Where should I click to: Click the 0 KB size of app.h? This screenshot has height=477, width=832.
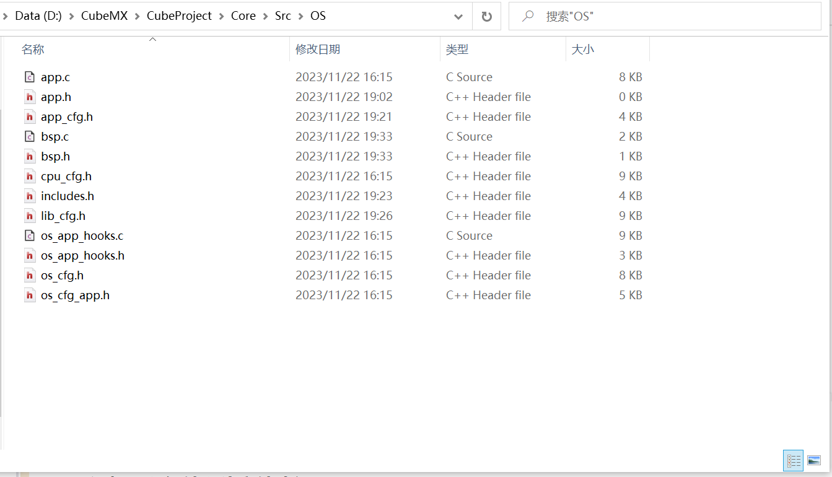630,97
